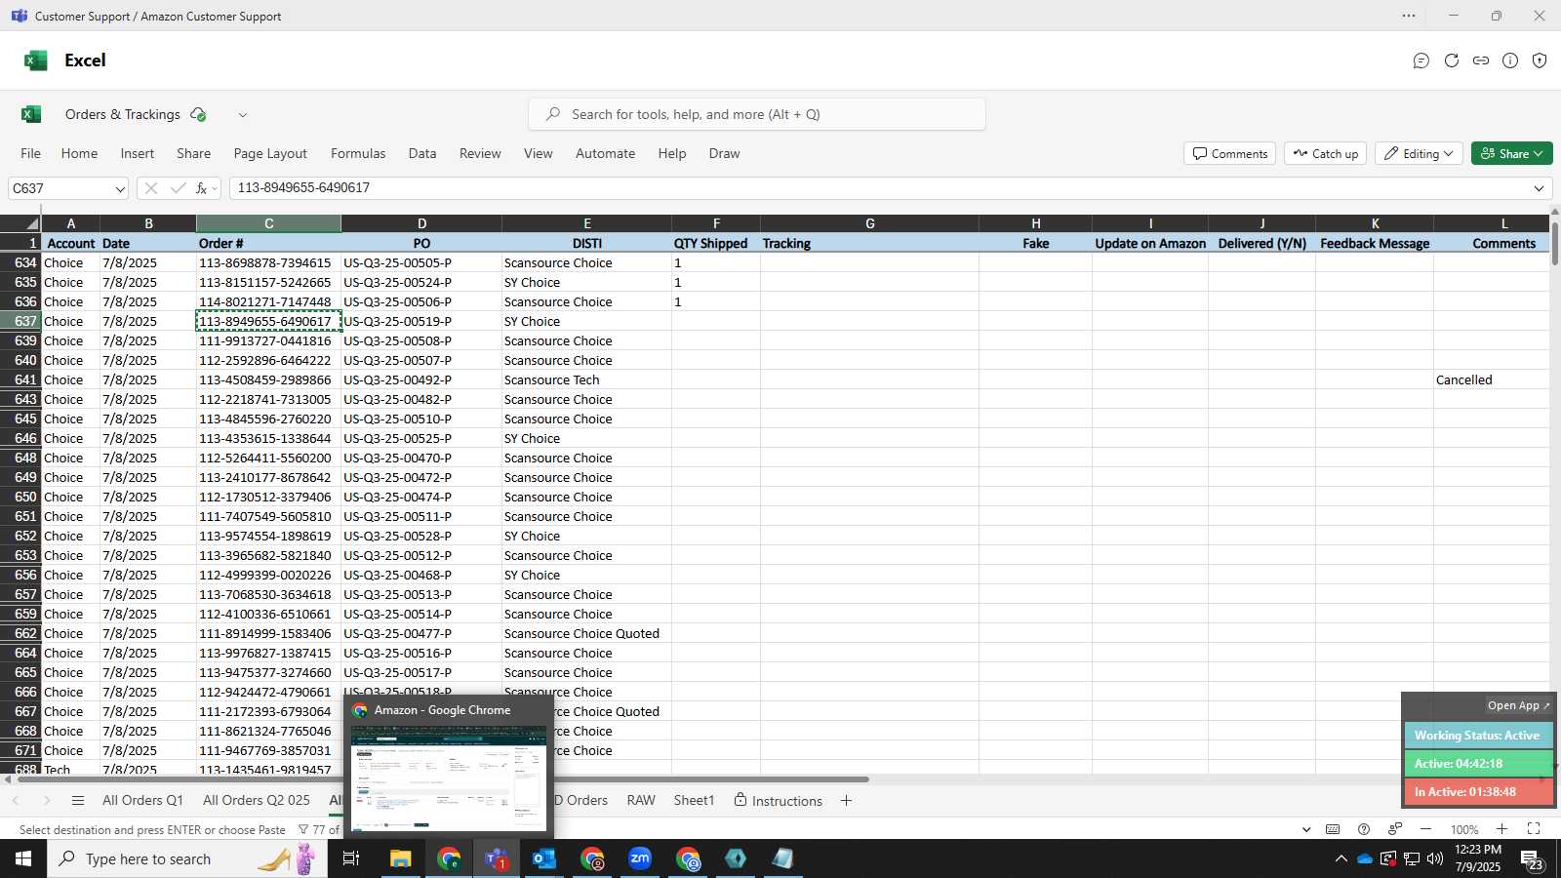Click the reload tab icon
Screen dimensions: 1561x878
[1452, 60]
